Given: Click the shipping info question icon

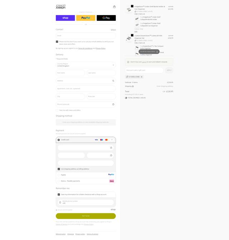Looking at the screenshot, I should pyautogui.click(x=133, y=86).
